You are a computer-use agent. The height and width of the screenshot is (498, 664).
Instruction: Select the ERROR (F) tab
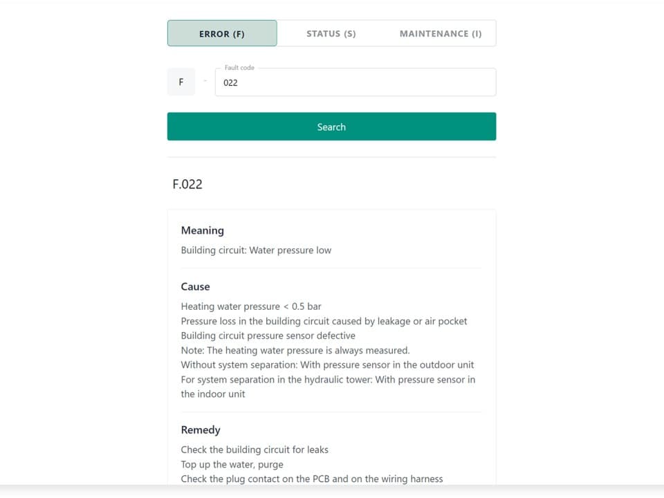point(221,33)
